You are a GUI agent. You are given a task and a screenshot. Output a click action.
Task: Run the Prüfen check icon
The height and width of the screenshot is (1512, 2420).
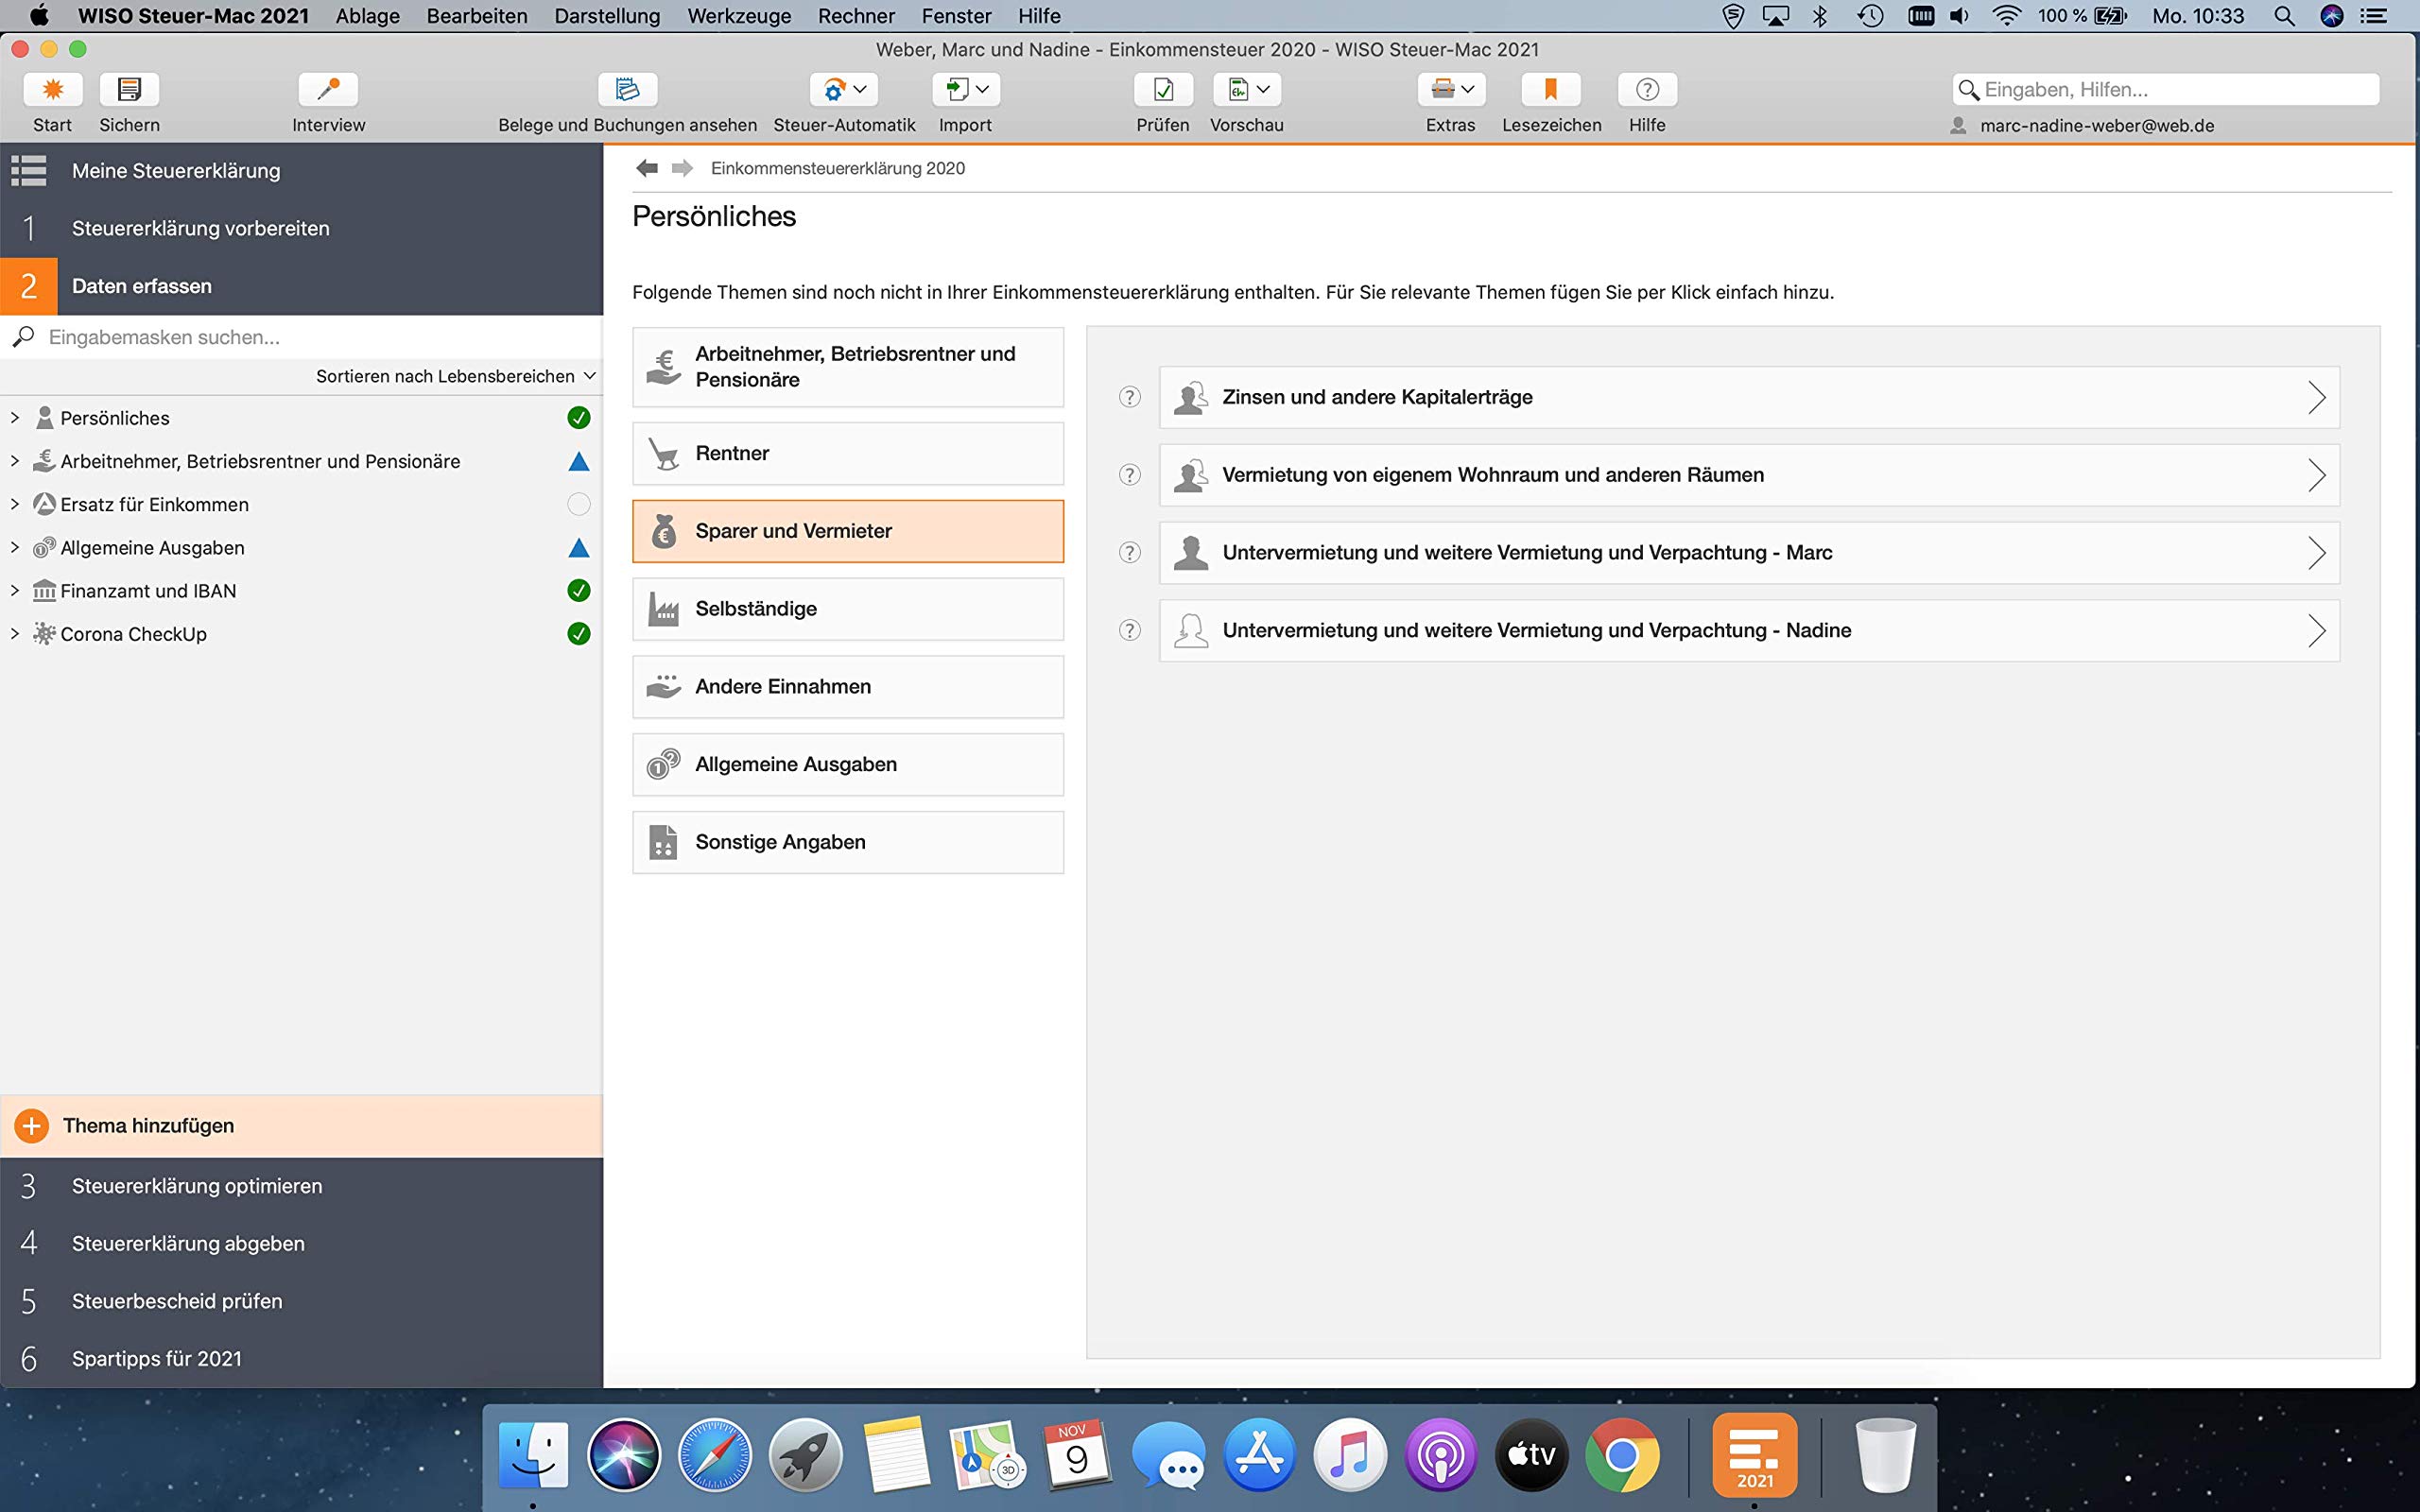coord(1163,90)
